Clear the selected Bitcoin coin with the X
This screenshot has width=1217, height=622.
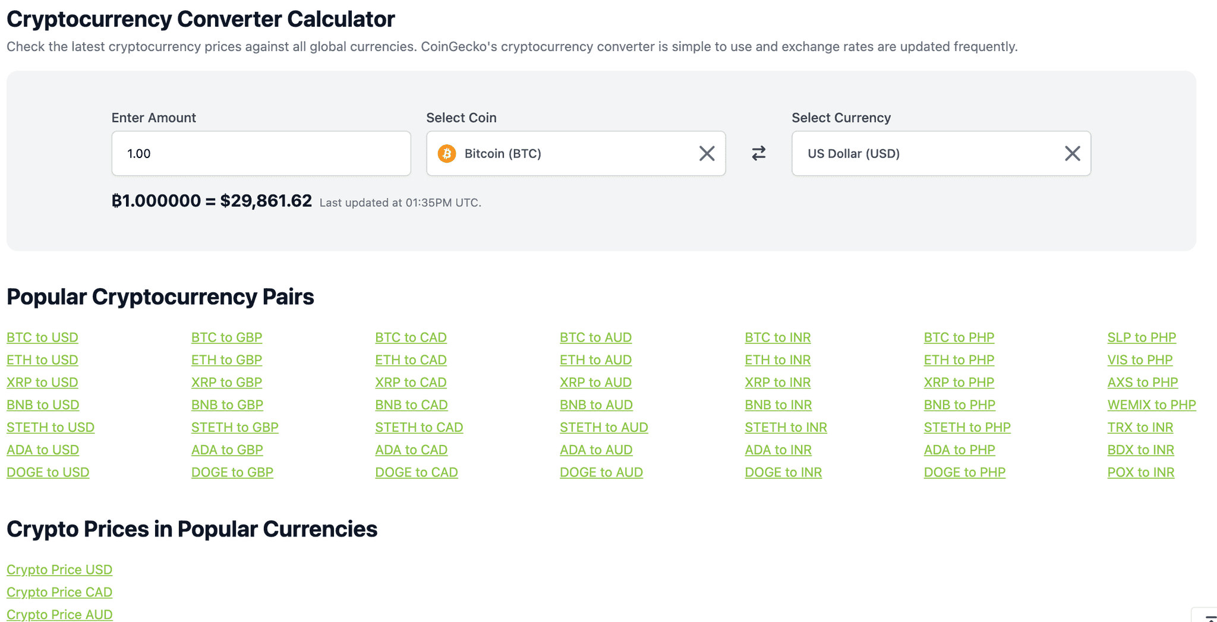point(707,153)
